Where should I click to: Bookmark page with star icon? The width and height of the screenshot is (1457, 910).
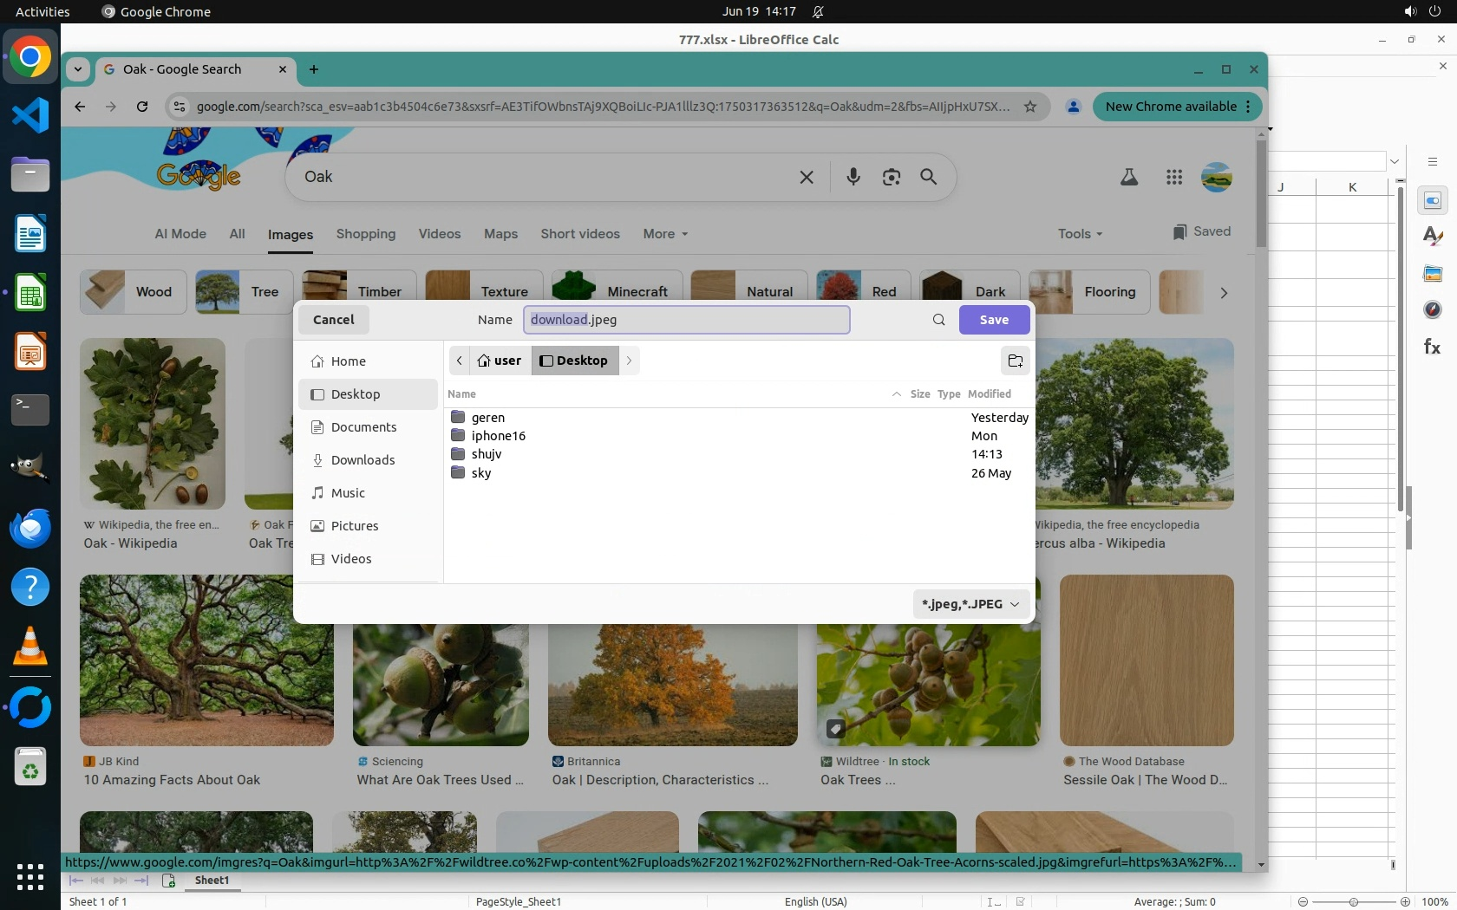click(x=1030, y=107)
